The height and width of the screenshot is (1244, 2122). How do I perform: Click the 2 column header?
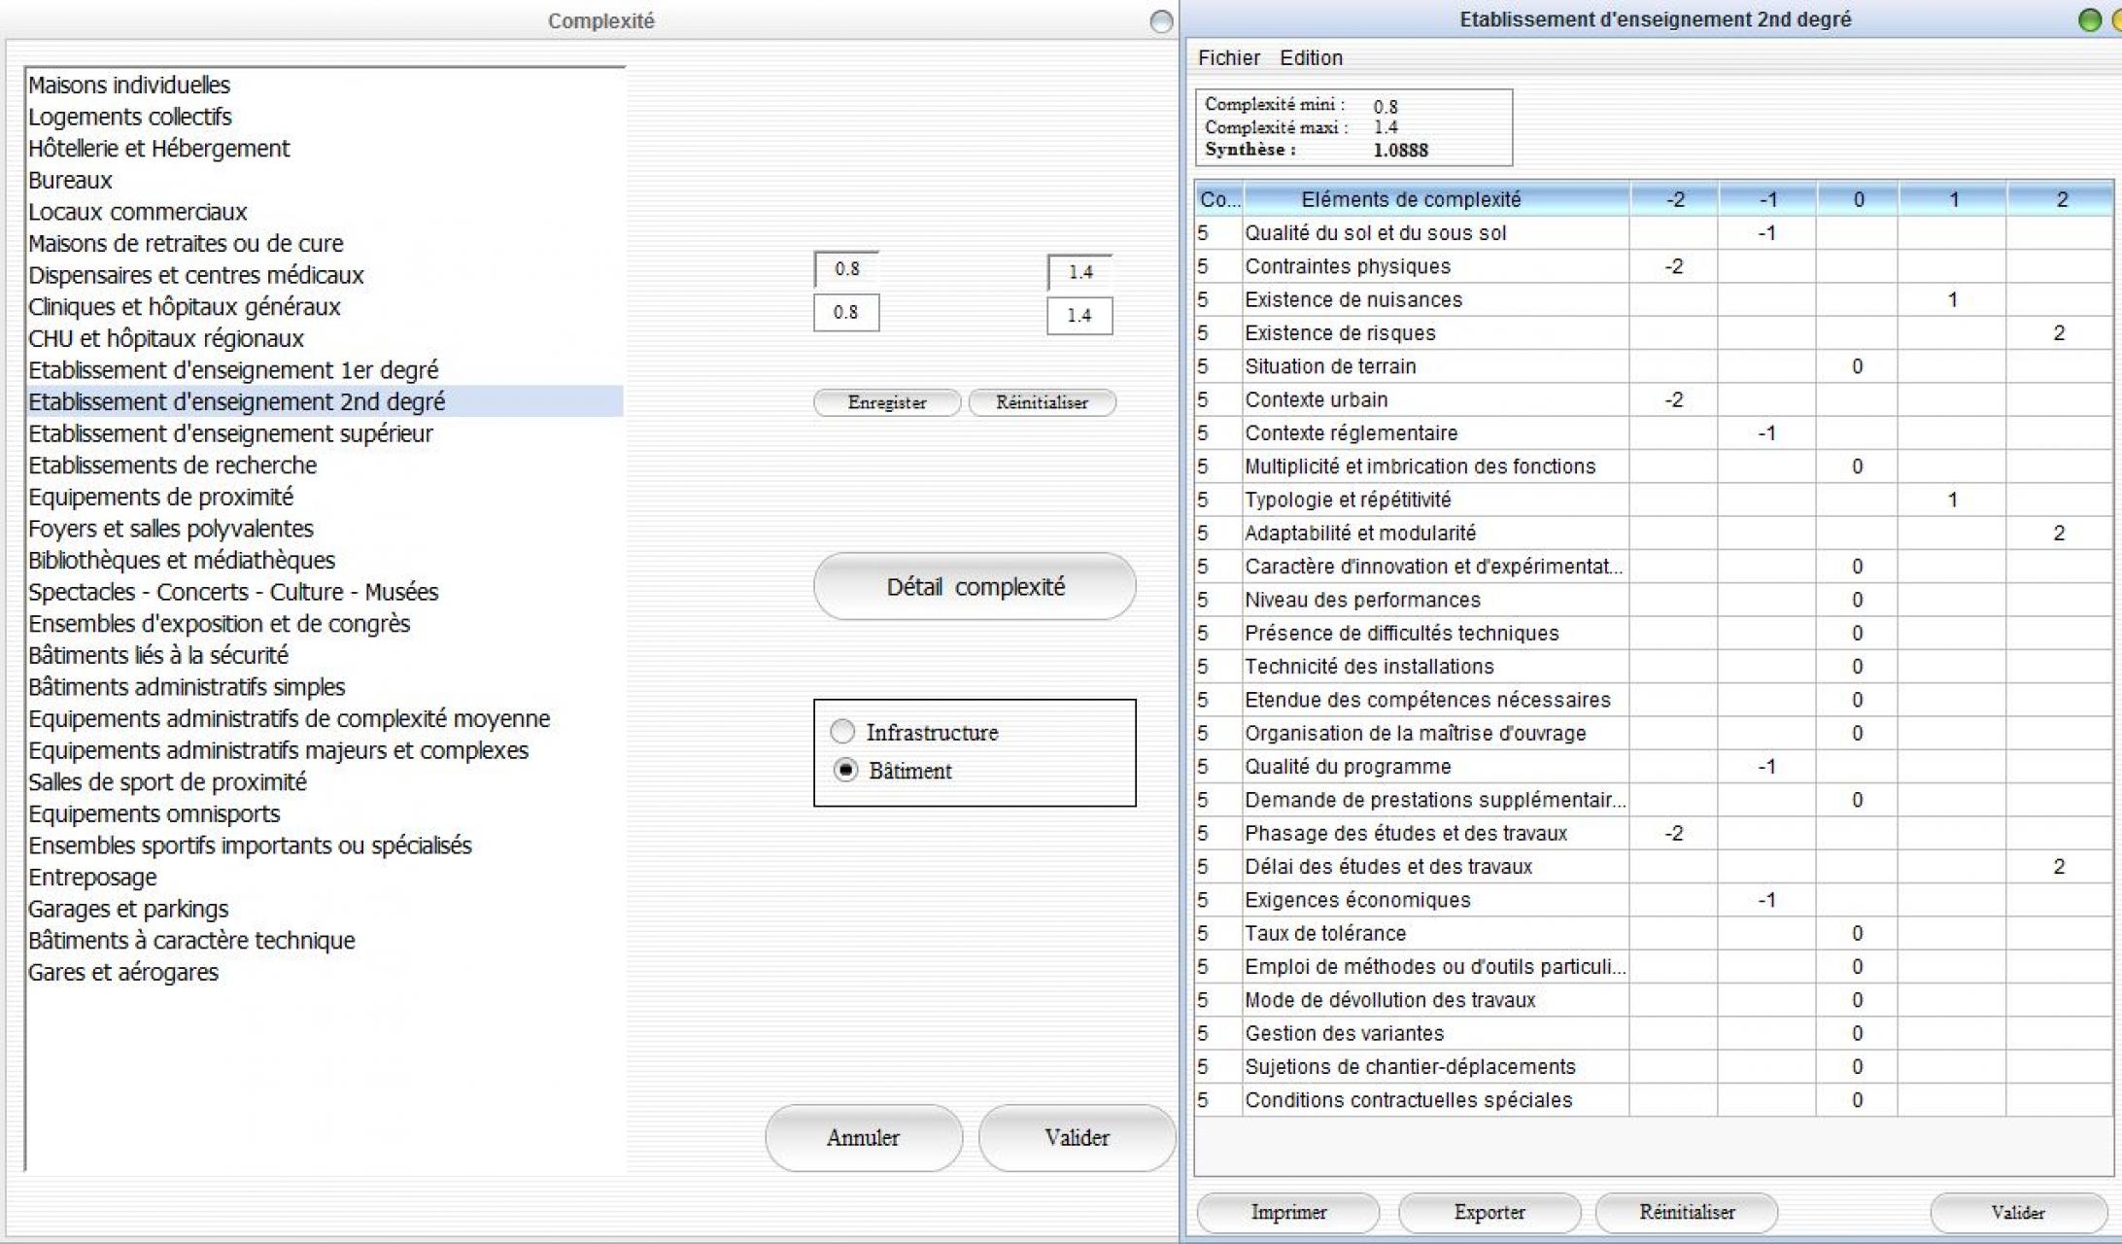[x=2061, y=199]
